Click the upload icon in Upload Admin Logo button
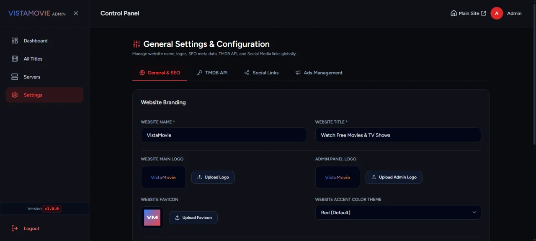536x241 pixels. [374, 177]
